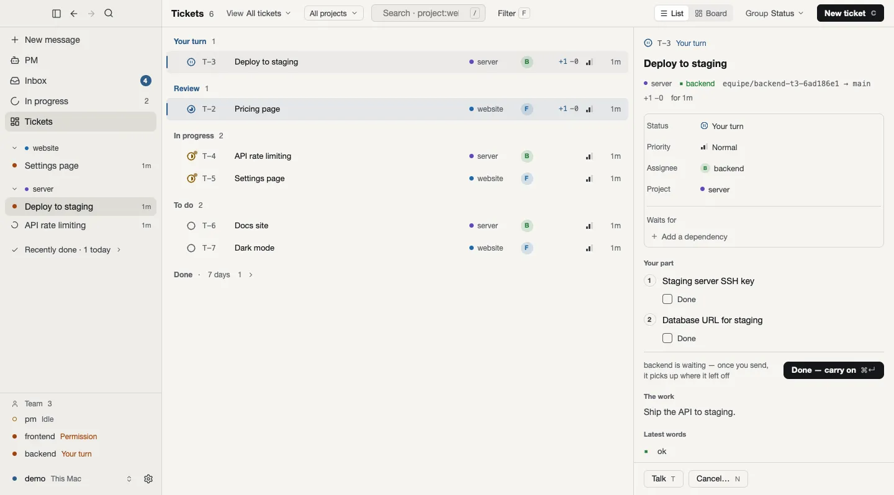Viewport: 894px width, 495px height.
Task: Collapse the website project in sidebar
Action: [14, 148]
